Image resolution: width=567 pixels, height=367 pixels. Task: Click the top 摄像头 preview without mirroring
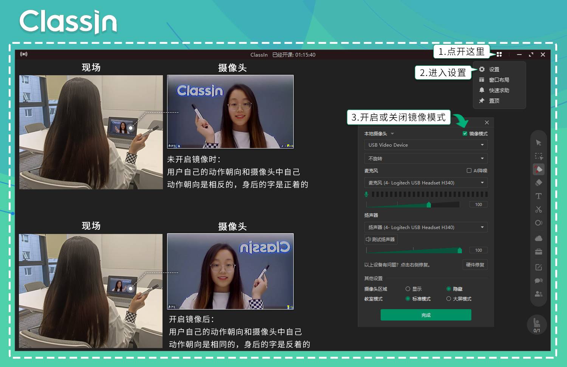pos(231,111)
